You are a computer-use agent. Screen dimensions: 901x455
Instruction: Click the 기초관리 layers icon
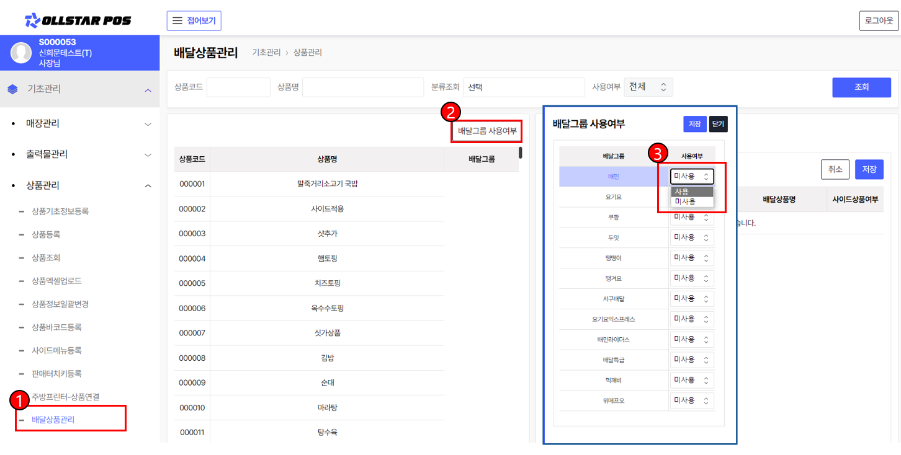click(x=13, y=89)
